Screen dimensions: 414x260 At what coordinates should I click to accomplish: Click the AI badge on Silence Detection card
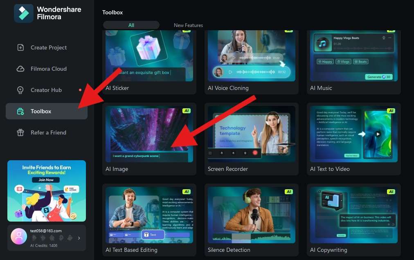click(288, 192)
